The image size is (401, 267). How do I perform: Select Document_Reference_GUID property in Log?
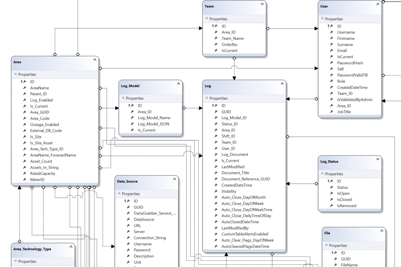246,179
